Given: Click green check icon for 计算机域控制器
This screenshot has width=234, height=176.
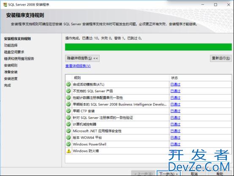Looking at the screenshot, I should tap(68, 124).
